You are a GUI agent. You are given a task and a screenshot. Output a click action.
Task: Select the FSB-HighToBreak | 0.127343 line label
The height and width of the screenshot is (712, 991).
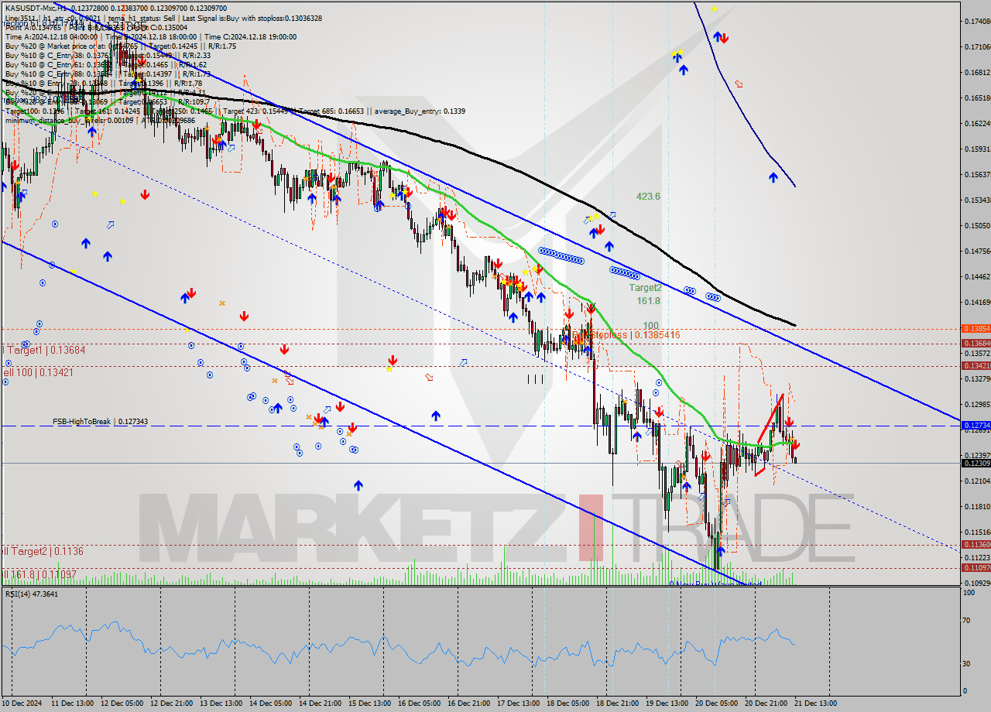click(100, 422)
